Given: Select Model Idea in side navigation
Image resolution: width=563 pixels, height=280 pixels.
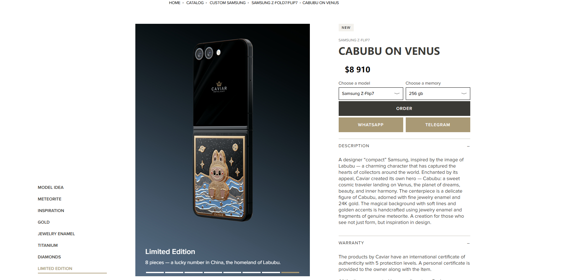Looking at the screenshot, I should (51, 187).
